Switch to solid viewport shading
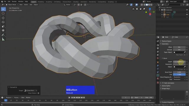This screenshot has width=189, height=106. (147, 5)
